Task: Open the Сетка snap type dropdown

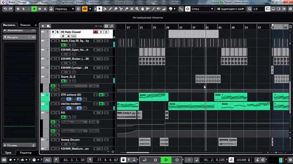Action: pos(202,9)
